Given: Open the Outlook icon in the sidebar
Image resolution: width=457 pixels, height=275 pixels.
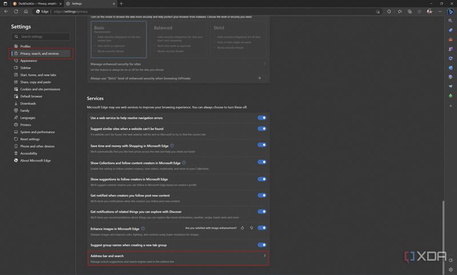Looking at the screenshot, I should [451, 67].
